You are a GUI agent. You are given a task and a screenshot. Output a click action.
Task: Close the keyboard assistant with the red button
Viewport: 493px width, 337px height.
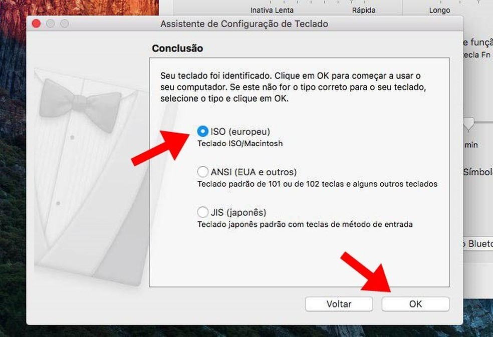coord(37,24)
